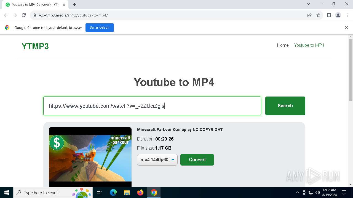Open the Youtube to MP4 navigation link
353x198 pixels.
[309, 45]
